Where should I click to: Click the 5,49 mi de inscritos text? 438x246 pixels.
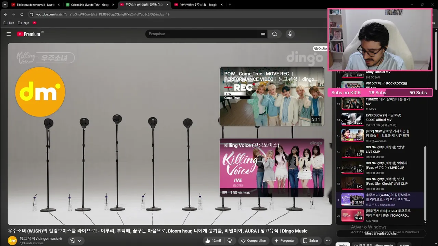31,243
